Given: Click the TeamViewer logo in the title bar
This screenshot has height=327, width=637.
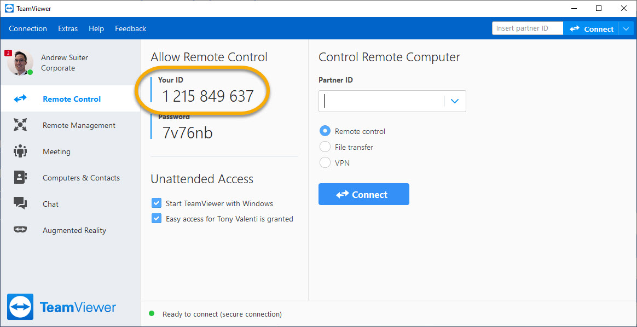Looking at the screenshot, I should [9, 9].
